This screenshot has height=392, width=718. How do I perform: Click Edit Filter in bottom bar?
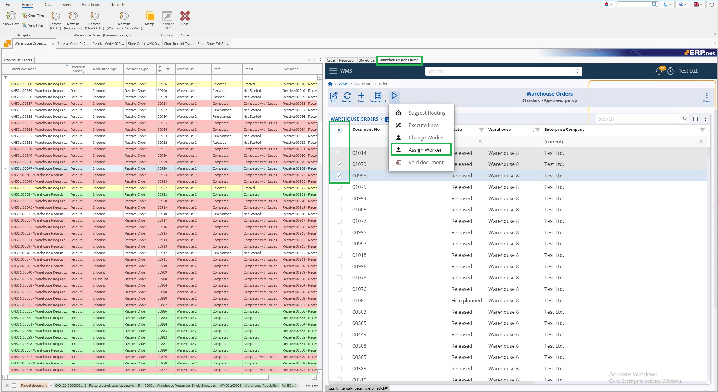pos(311,386)
